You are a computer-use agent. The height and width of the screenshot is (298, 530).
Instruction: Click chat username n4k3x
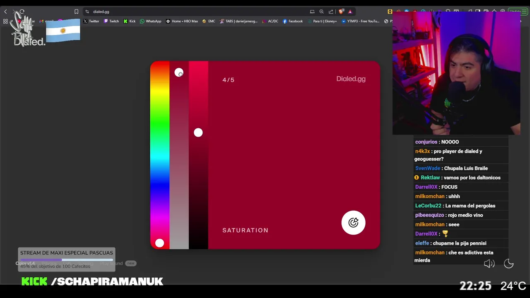pos(422,151)
